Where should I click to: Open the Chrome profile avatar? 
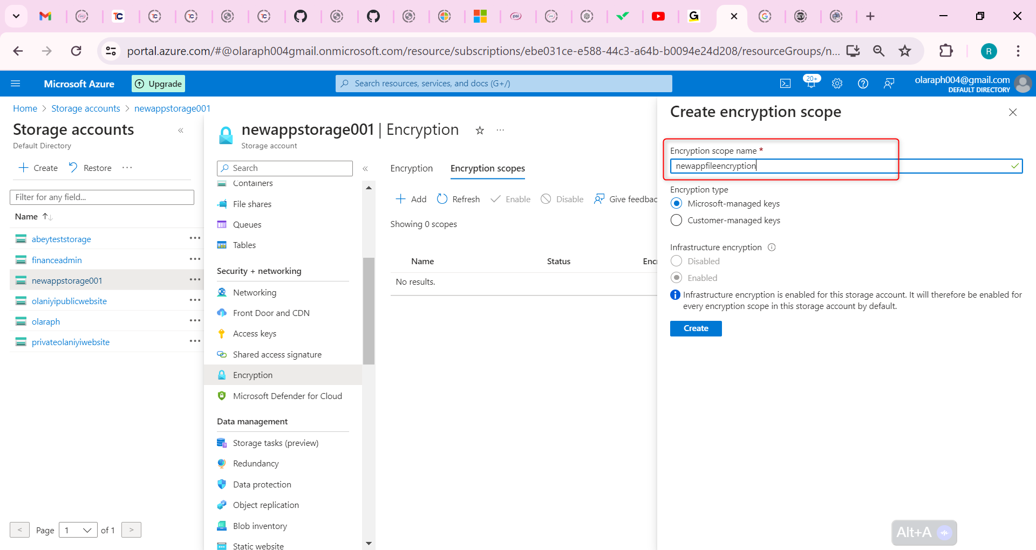pyautogui.click(x=989, y=51)
